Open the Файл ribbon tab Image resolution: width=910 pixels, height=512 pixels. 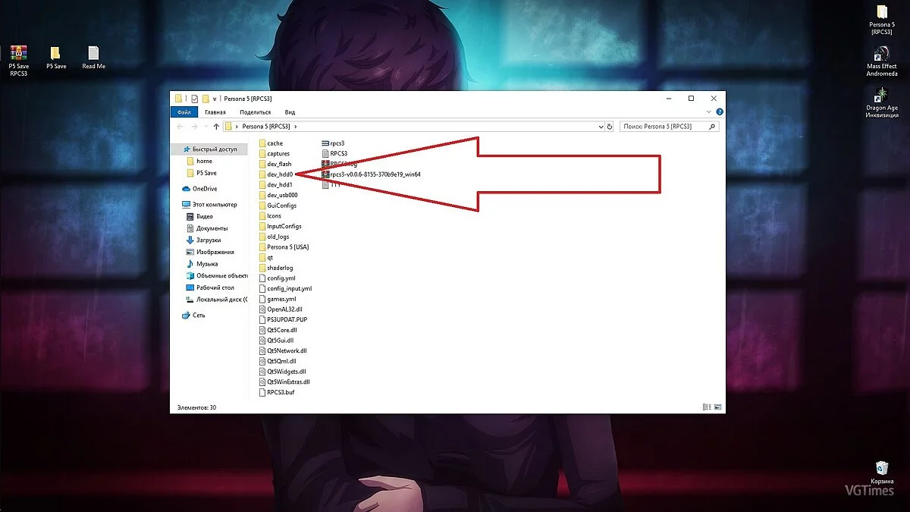point(183,112)
